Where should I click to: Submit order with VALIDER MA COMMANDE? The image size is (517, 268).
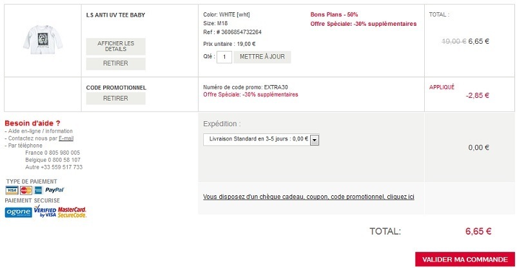click(465, 259)
